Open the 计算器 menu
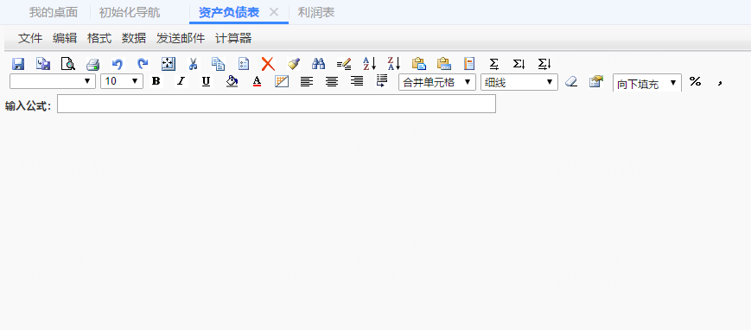751x330 pixels. click(233, 38)
